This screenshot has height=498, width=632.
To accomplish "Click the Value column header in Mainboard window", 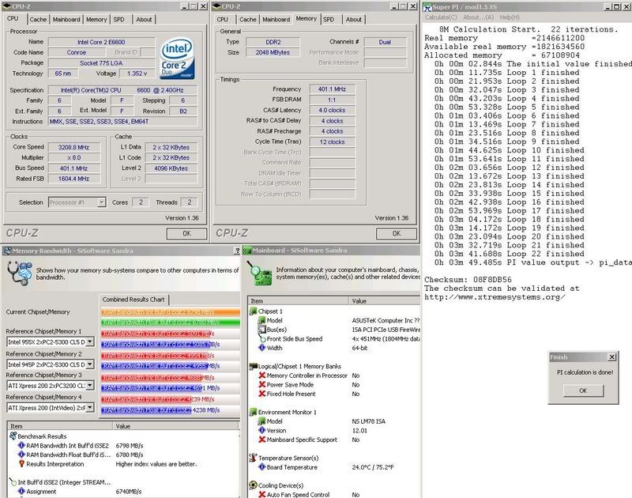I will tap(385, 301).
